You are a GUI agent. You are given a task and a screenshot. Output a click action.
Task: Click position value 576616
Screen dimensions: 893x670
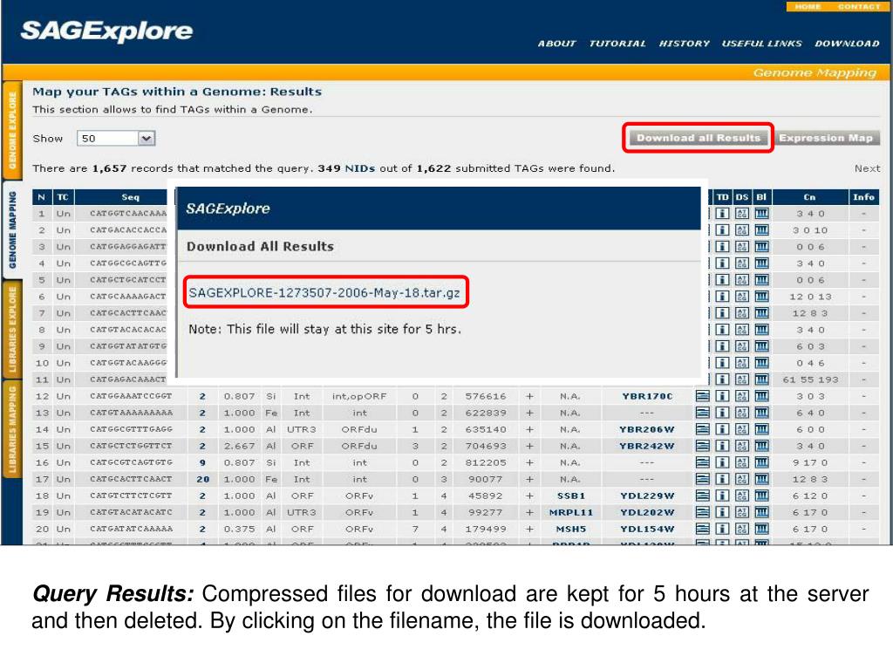(485, 396)
